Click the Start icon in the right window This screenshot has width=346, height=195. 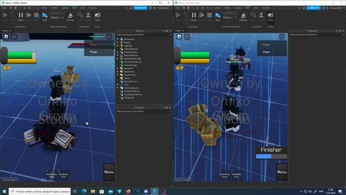pyautogui.click(x=217, y=16)
